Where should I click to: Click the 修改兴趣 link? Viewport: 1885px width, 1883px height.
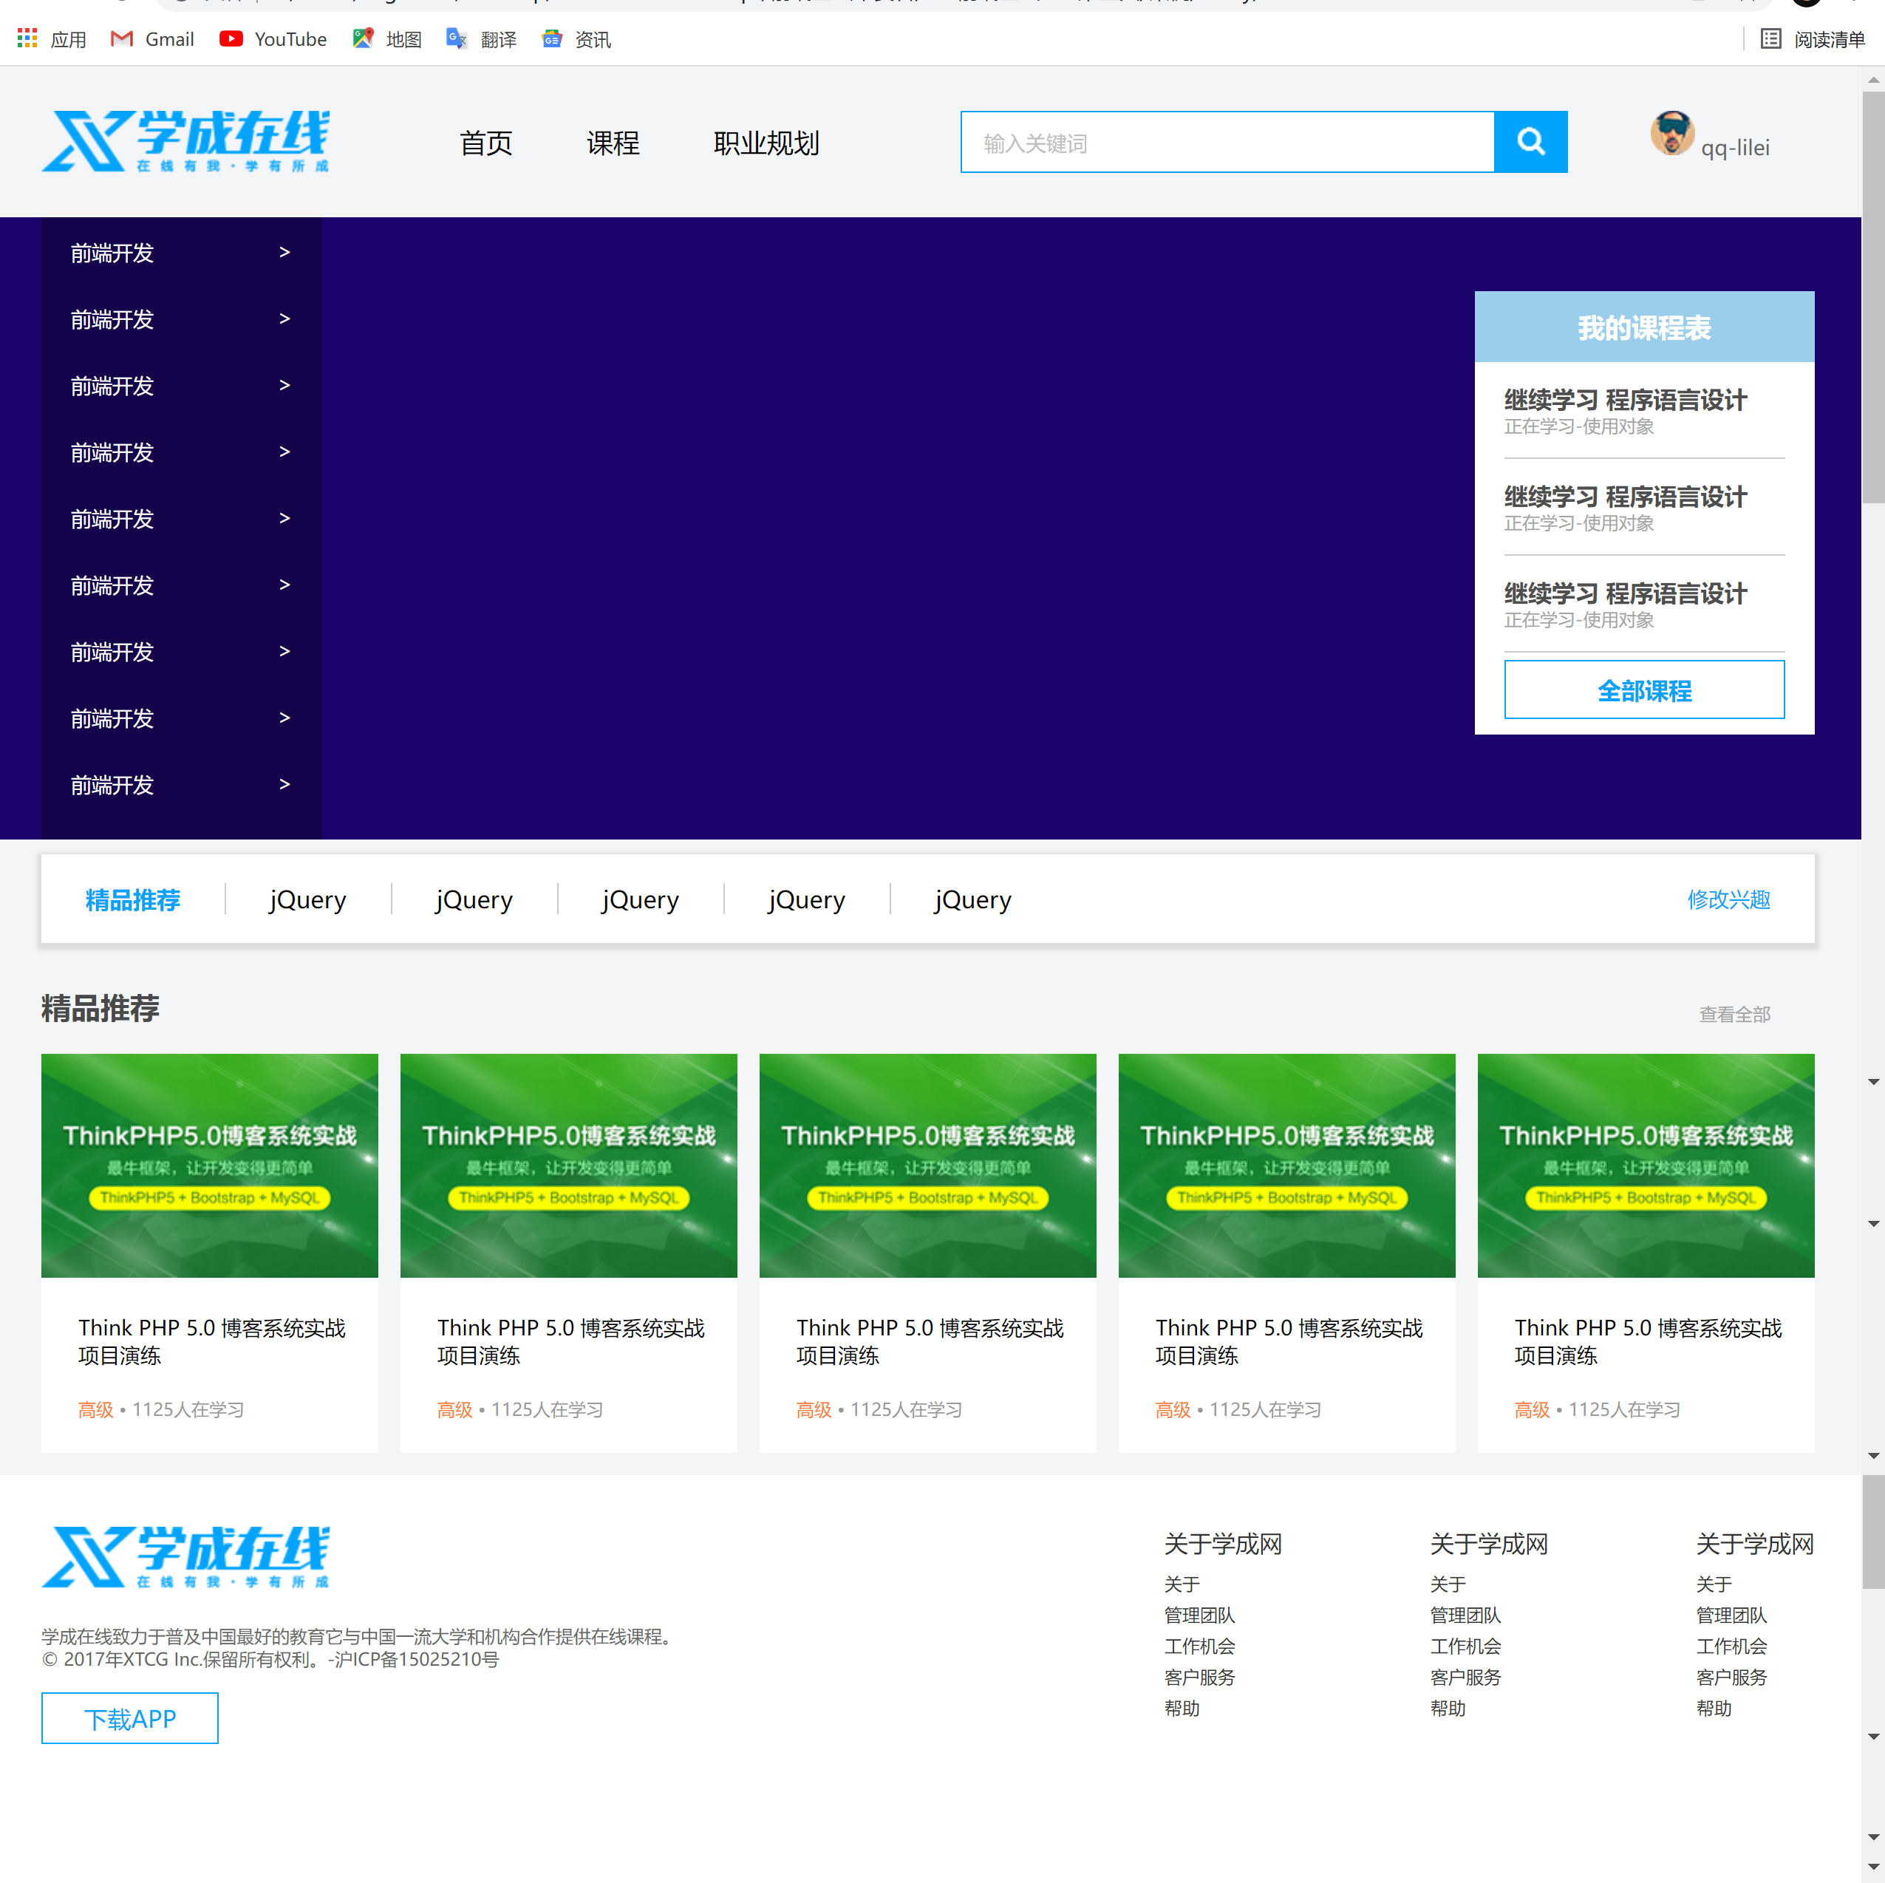click(1728, 899)
